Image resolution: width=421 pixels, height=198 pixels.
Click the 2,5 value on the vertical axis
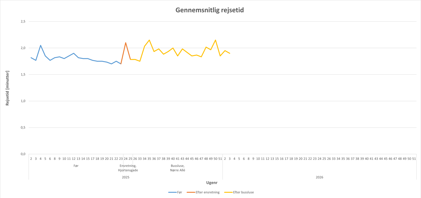(23, 22)
